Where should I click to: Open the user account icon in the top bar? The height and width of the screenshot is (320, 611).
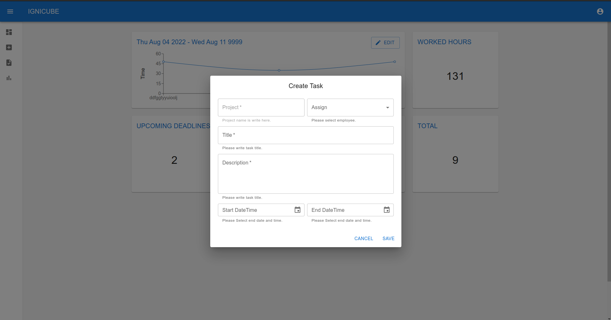pos(600,11)
